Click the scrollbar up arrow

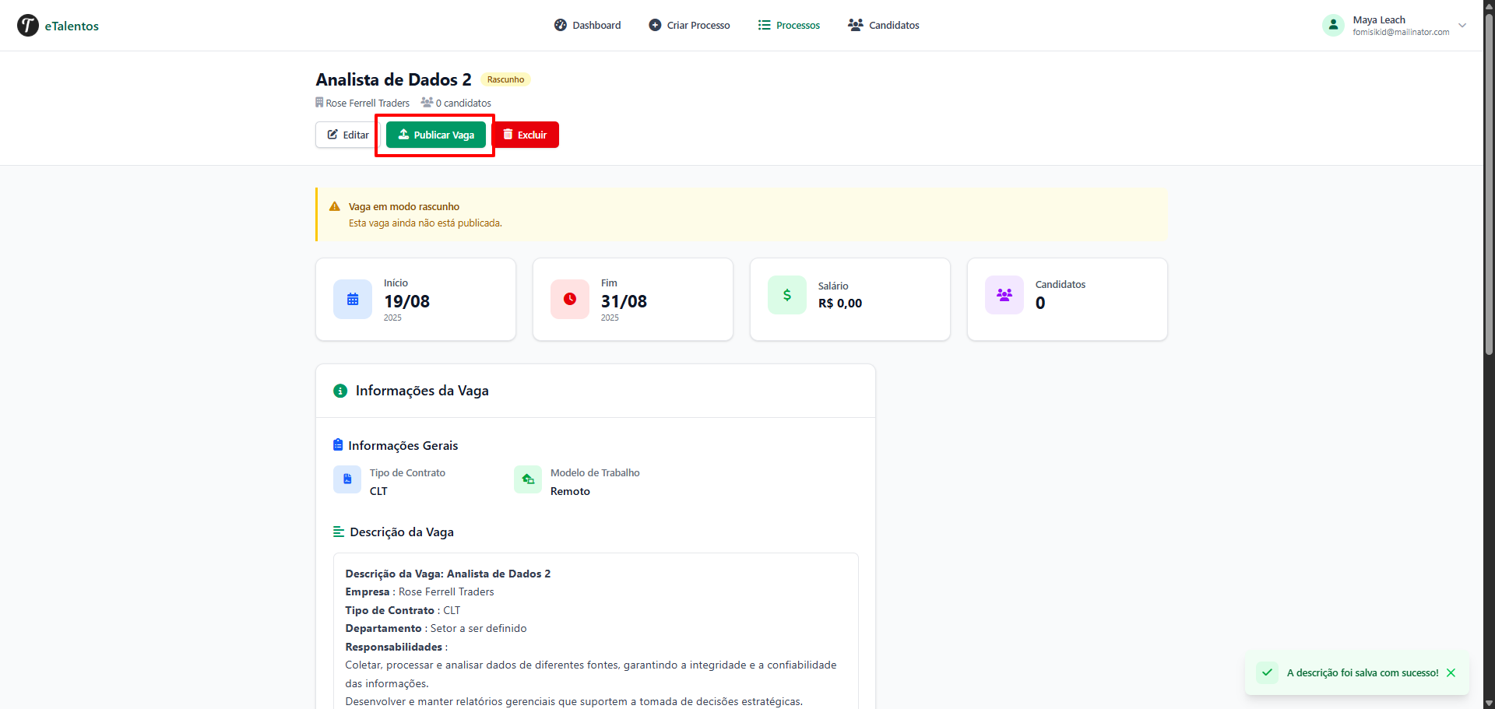1489,5
